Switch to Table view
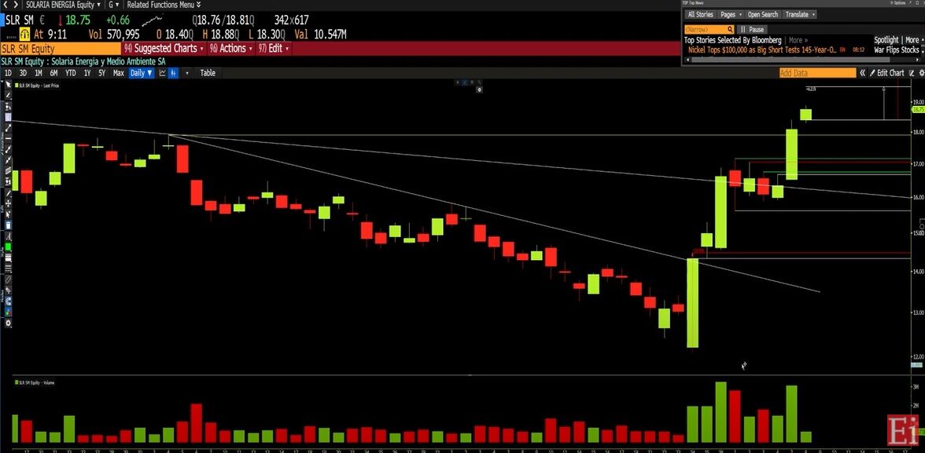925x453 pixels. tap(208, 73)
